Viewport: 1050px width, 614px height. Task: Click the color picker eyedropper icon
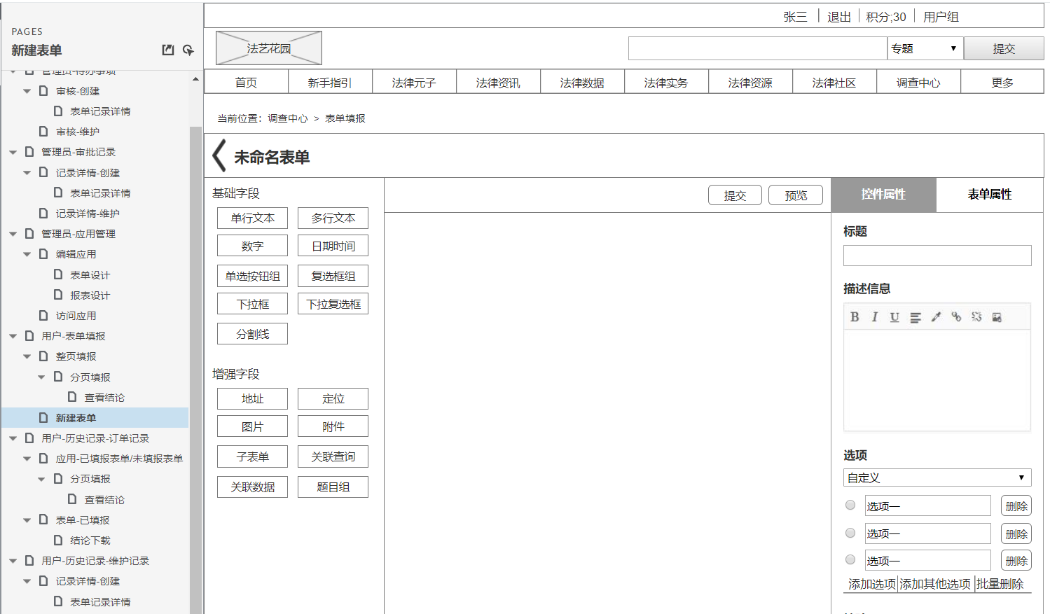coord(936,317)
